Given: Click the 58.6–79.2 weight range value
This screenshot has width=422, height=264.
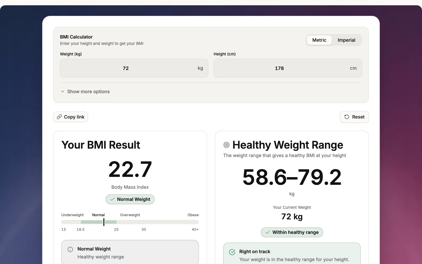Looking at the screenshot, I should pyautogui.click(x=292, y=177).
